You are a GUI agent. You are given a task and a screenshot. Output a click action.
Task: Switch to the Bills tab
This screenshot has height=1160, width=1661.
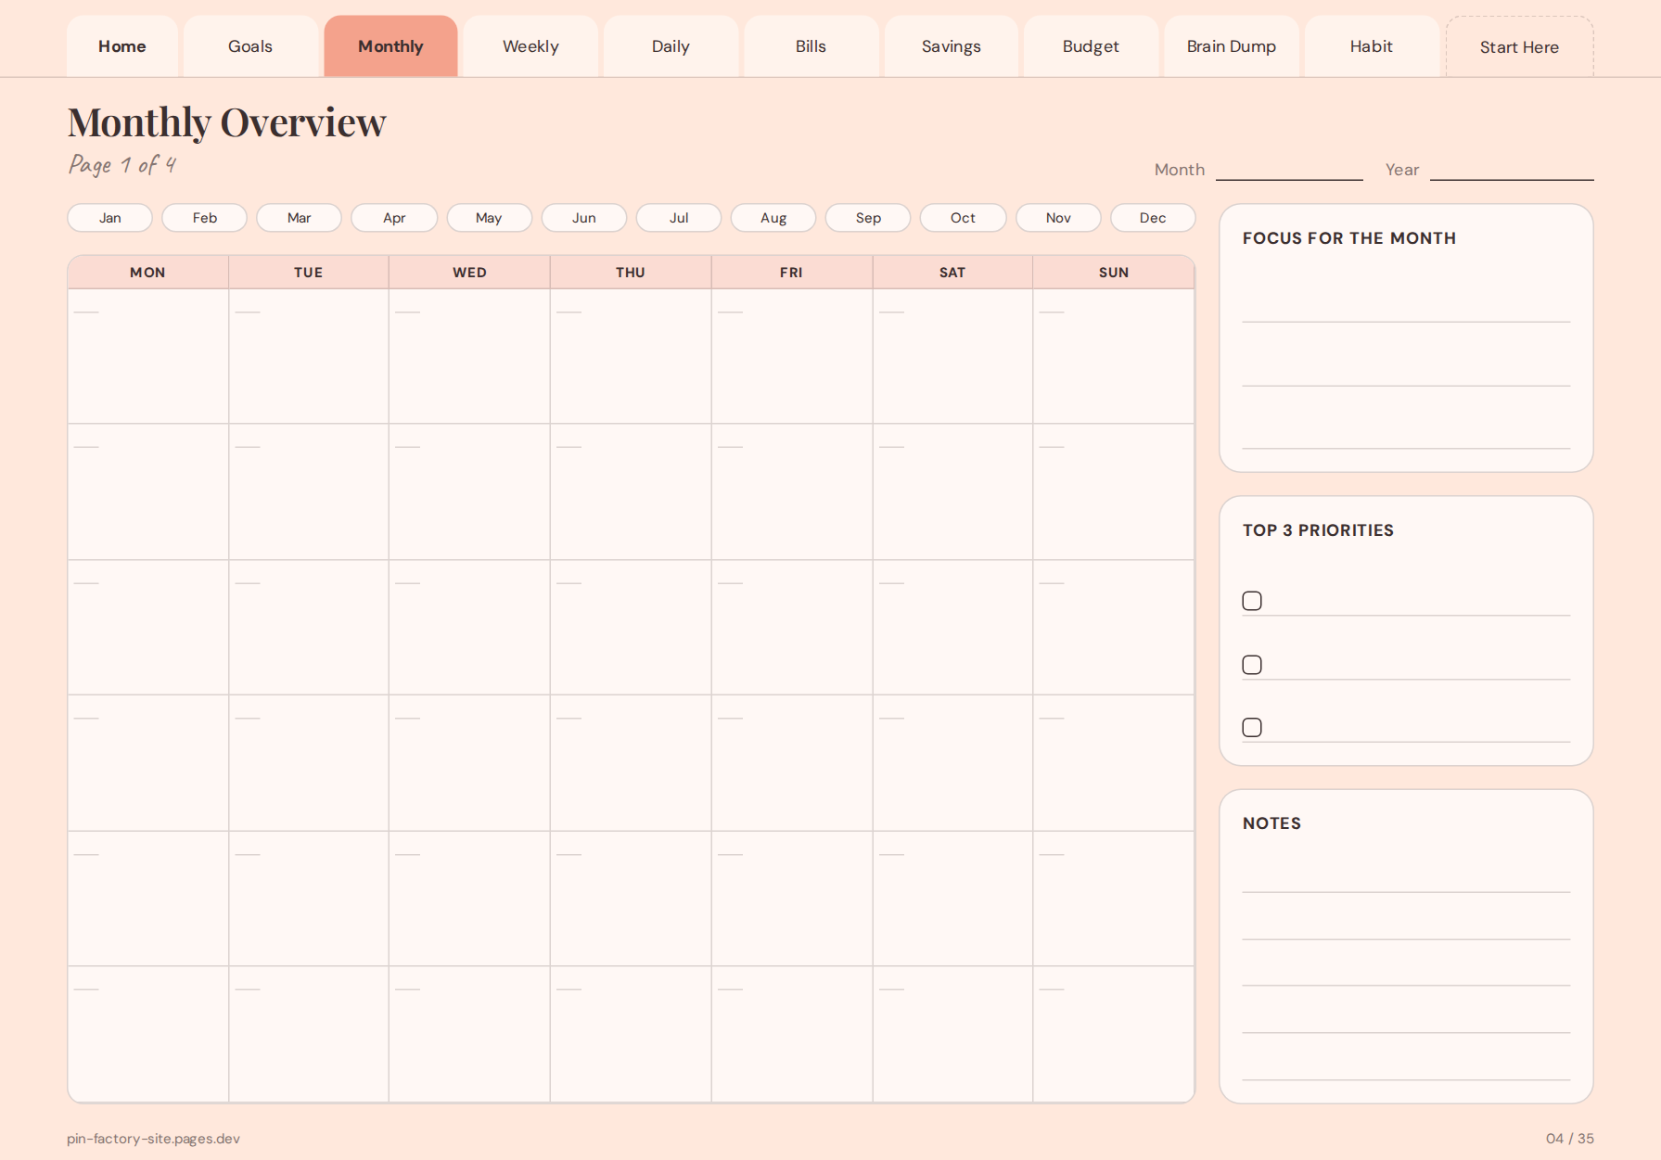click(811, 46)
